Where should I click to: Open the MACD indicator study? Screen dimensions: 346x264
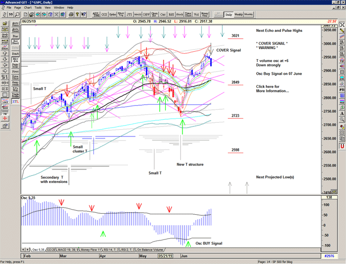pyautogui.click(x=138, y=15)
